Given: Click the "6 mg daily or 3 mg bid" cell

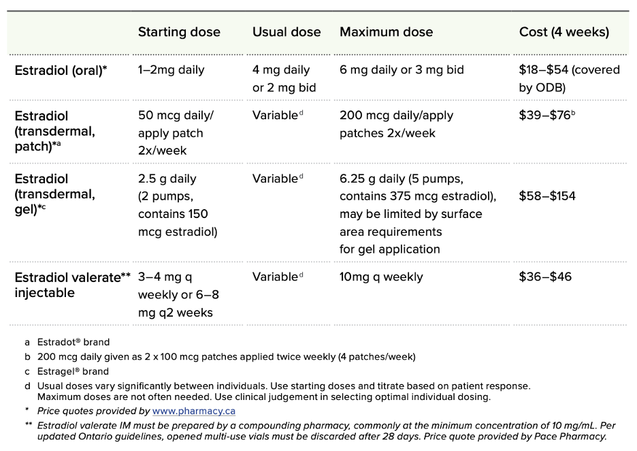Looking at the screenshot, I should point(402,70).
